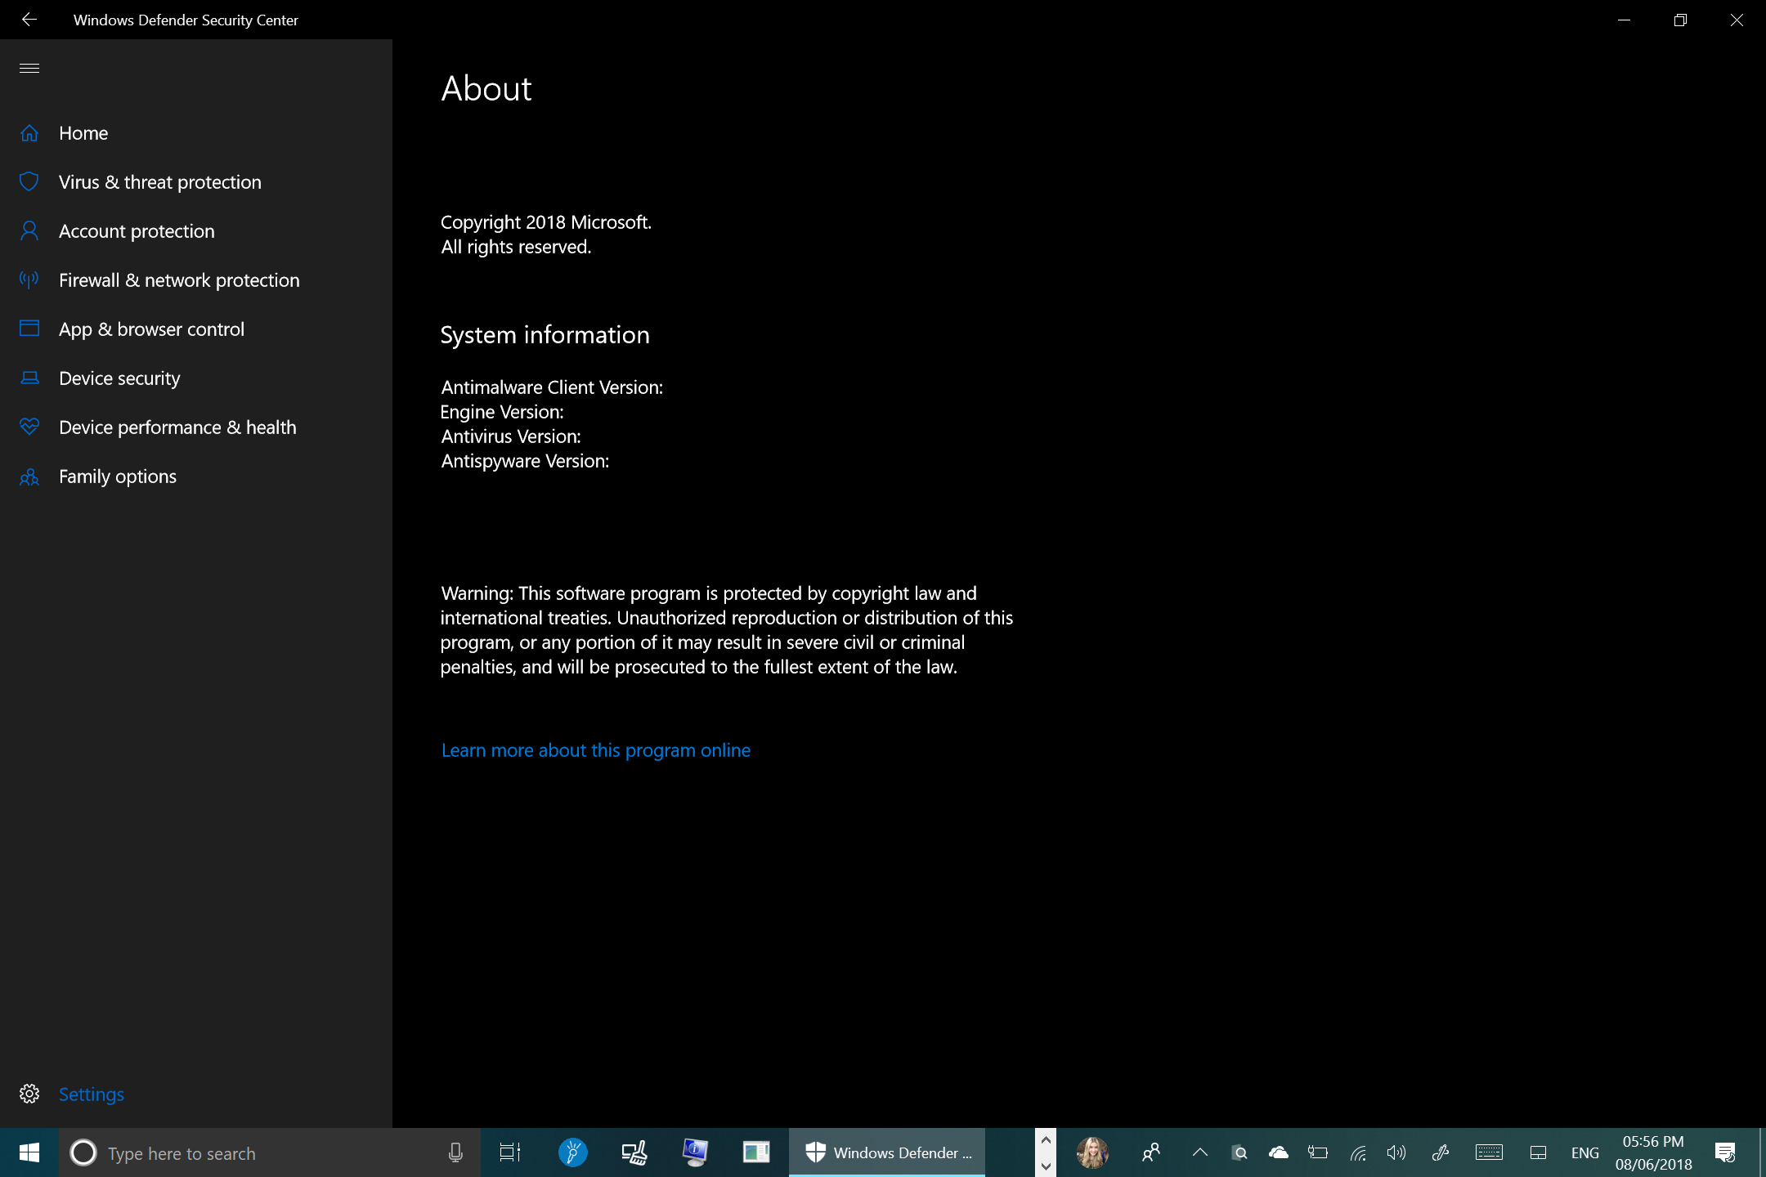Click the ENG language indicator
The image size is (1766, 1177).
[x=1584, y=1152]
